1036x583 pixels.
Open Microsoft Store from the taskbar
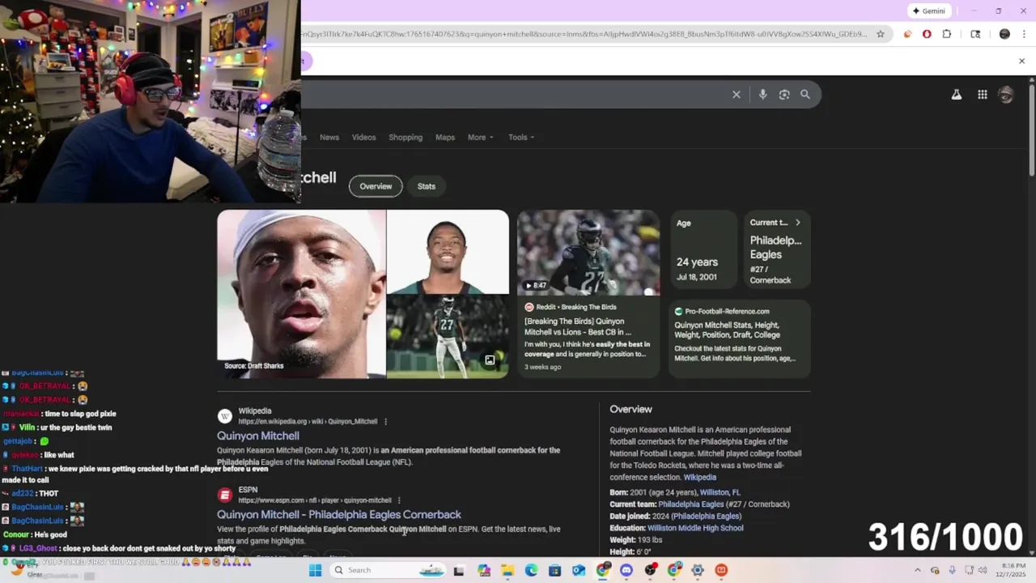554,570
